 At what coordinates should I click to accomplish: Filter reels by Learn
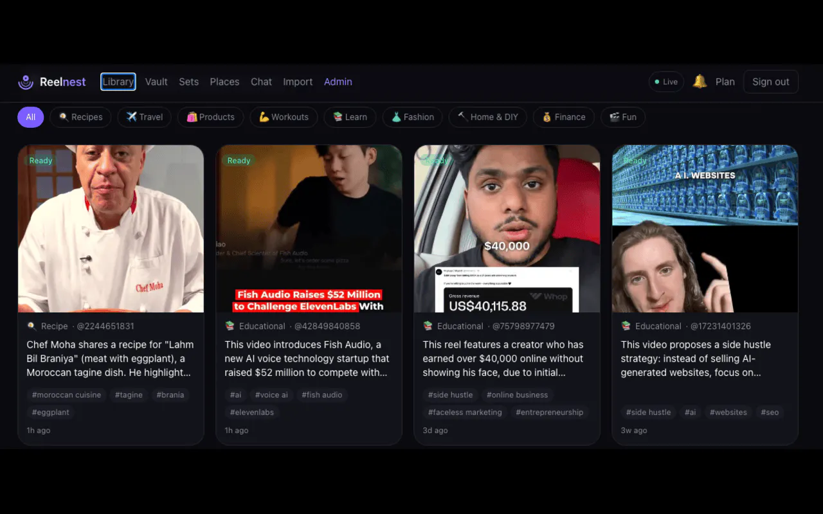click(x=350, y=117)
